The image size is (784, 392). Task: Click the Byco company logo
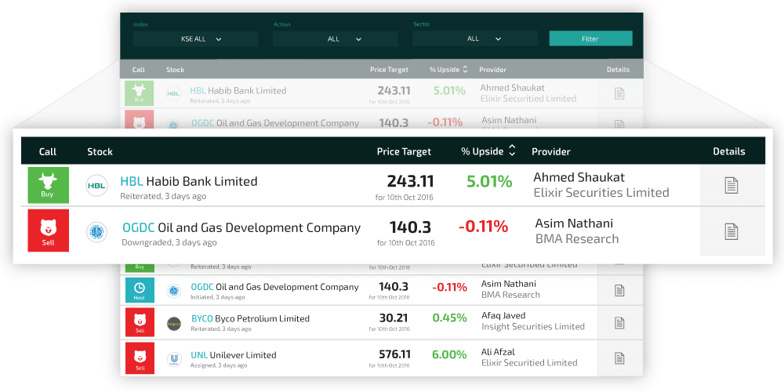[x=173, y=324]
